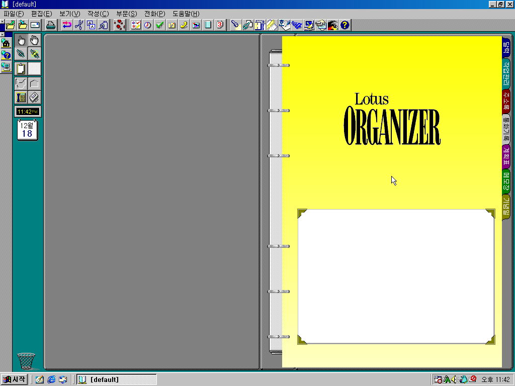
Task: Click the paste glue-bottle icon
Action: 103,25
